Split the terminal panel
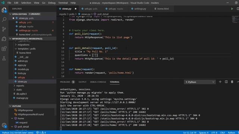This screenshot has height=134, width=239. click(x=226, y=82)
